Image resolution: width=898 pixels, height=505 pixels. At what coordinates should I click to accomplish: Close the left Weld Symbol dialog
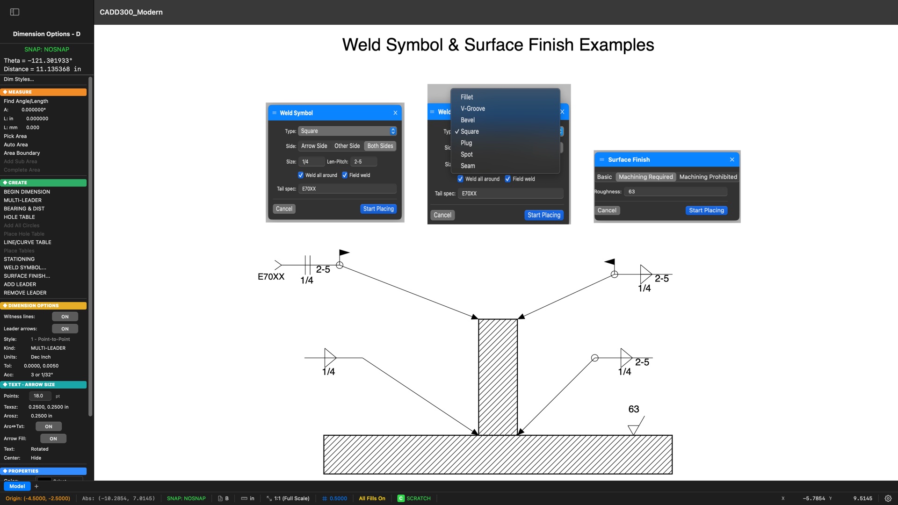point(395,113)
